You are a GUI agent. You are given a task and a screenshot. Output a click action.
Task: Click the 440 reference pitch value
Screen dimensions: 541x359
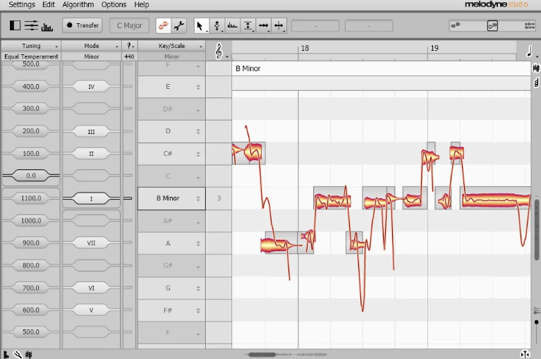tap(129, 56)
